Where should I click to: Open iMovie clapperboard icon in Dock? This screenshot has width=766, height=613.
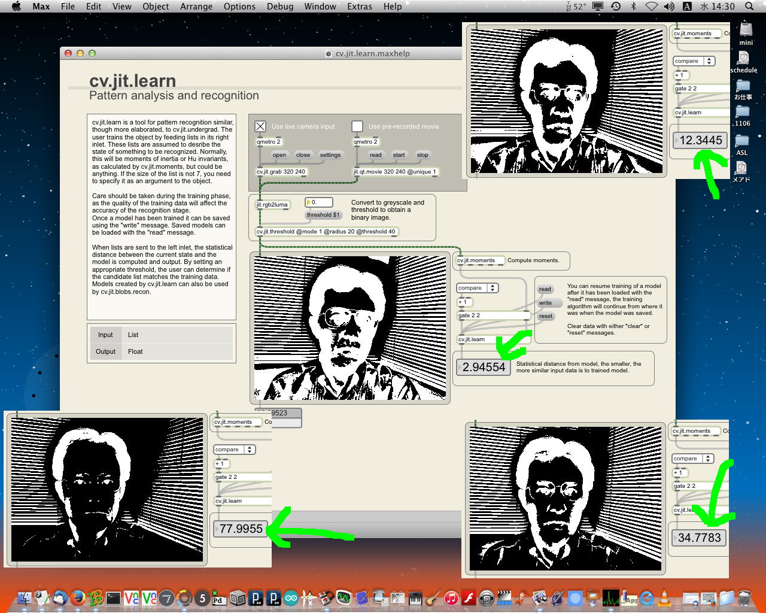504,597
